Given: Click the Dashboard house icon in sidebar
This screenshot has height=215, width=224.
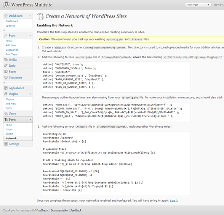Looking at the screenshot, I should pos(6,16).
